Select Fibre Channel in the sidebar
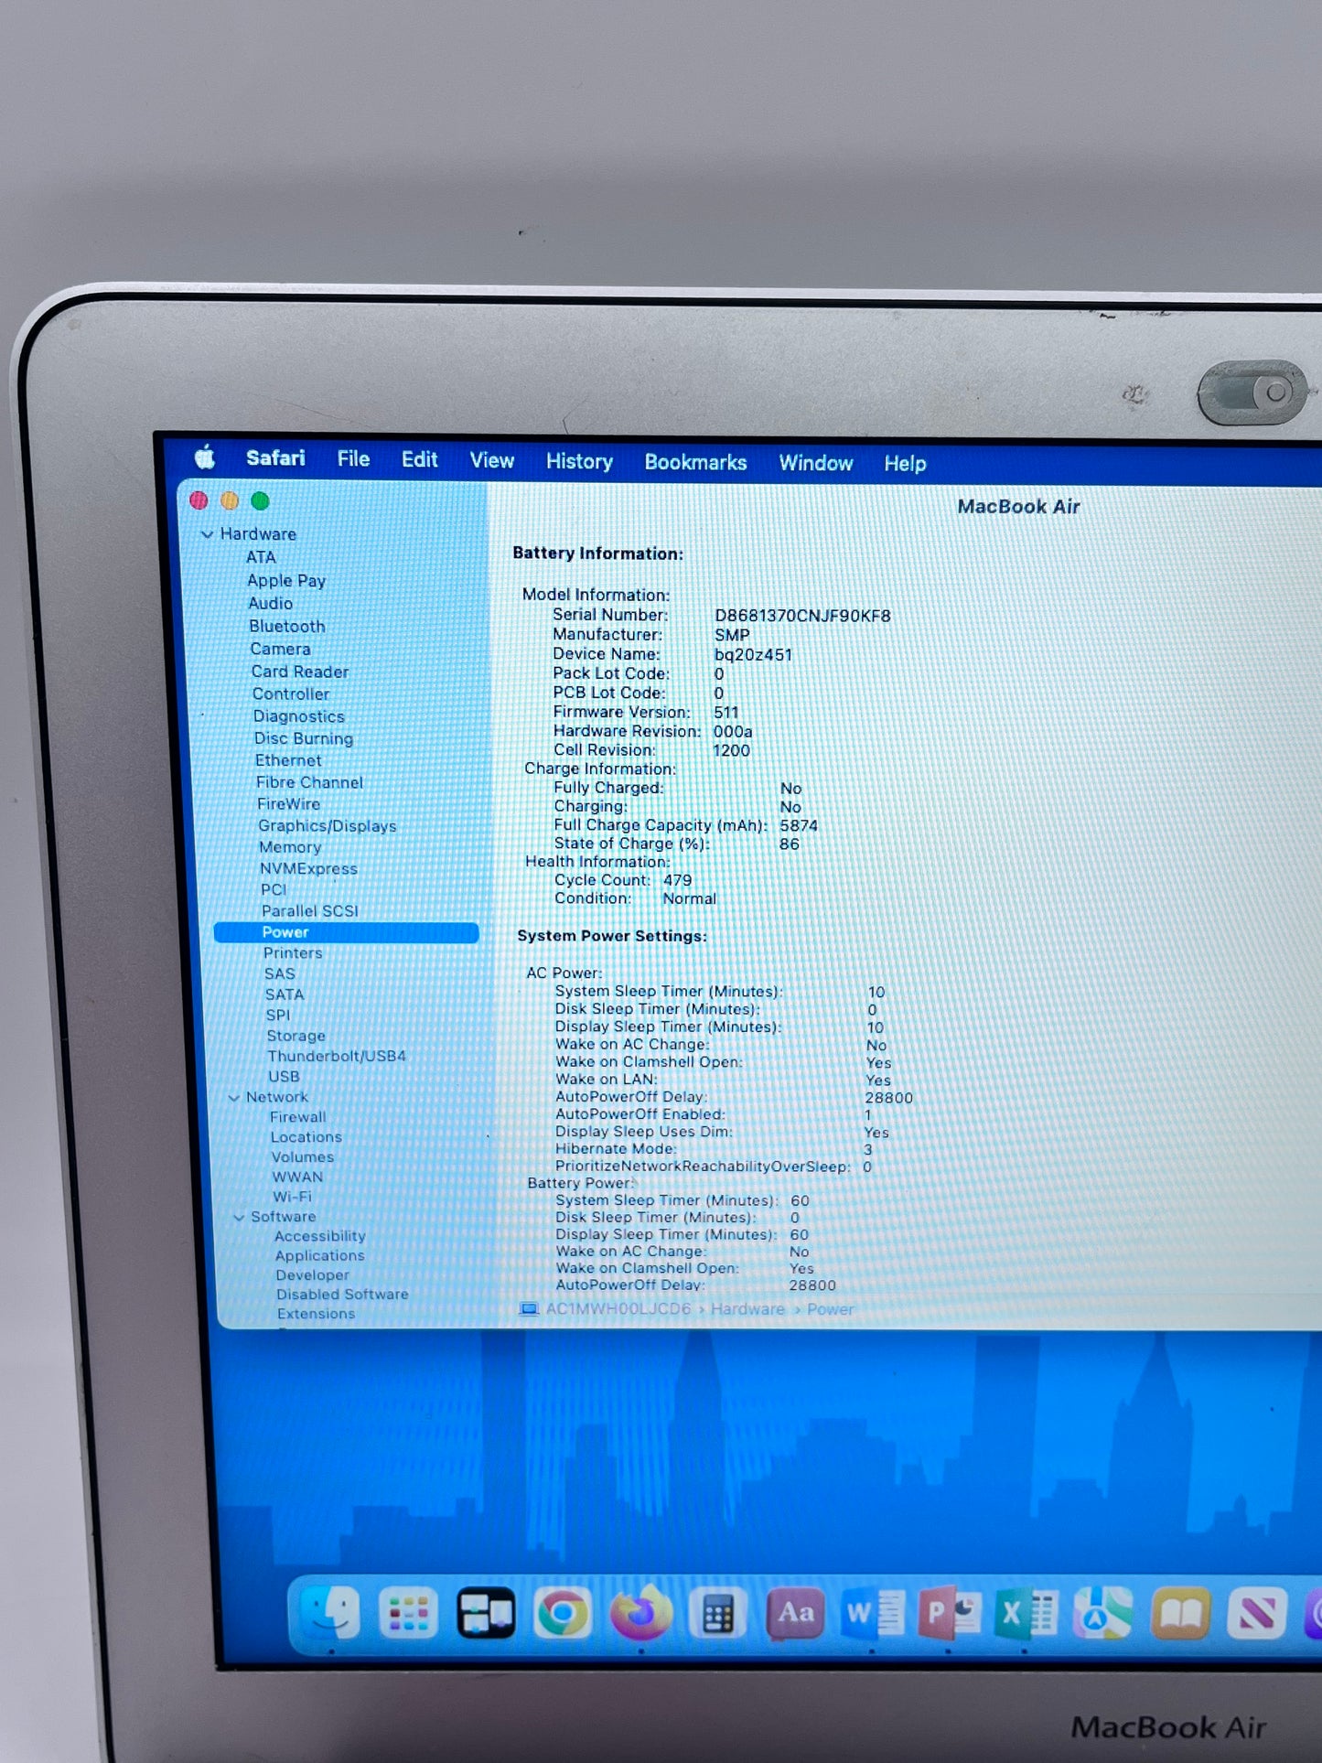 [309, 782]
